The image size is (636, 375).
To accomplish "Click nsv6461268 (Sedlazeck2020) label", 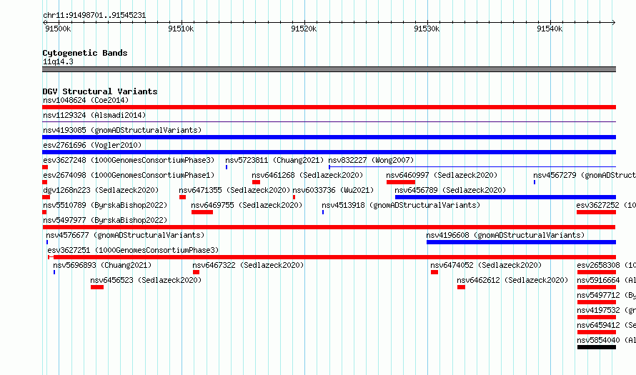I will 307,175.
